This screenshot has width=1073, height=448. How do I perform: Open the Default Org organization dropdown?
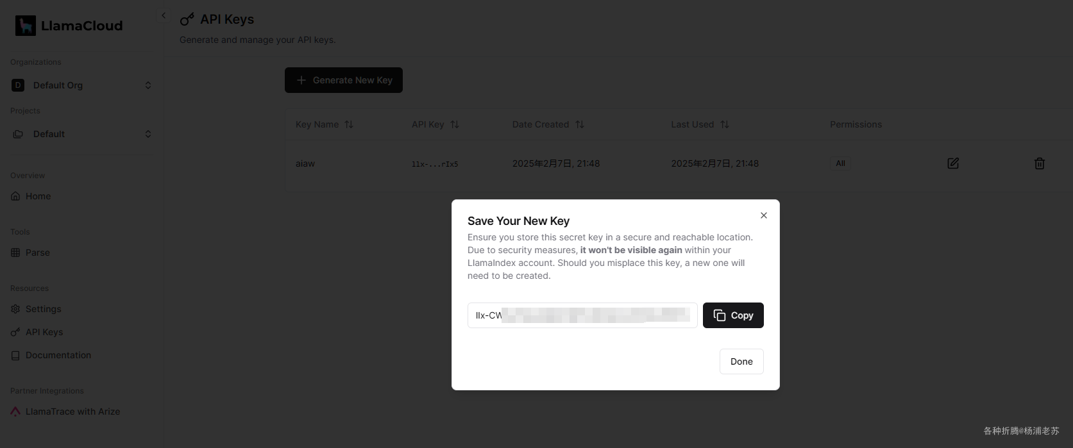(x=81, y=85)
